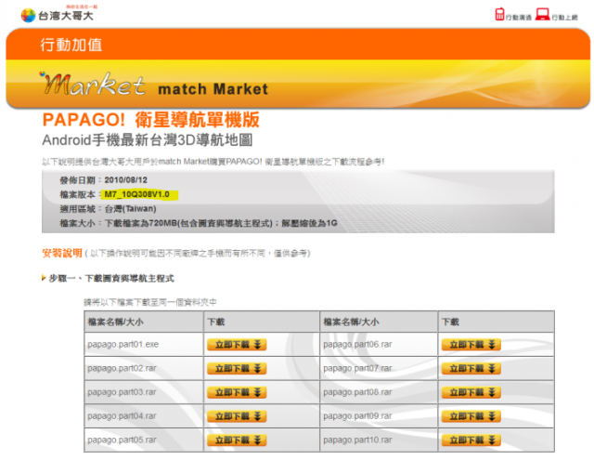Select the file name papago.part05.rar
Image resolution: width=594 pixels, height=460 pixels.
122,440
